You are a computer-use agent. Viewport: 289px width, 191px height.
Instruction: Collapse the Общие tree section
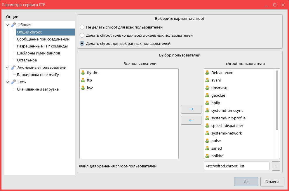point(7,25)
